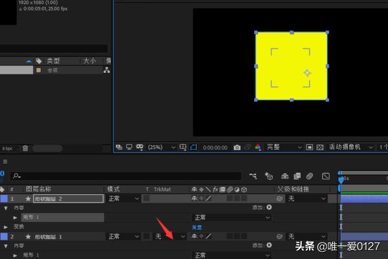Open the parent 无 dropdown for layer 1
This screenshot has width=388, height=259.
point(307,199)
